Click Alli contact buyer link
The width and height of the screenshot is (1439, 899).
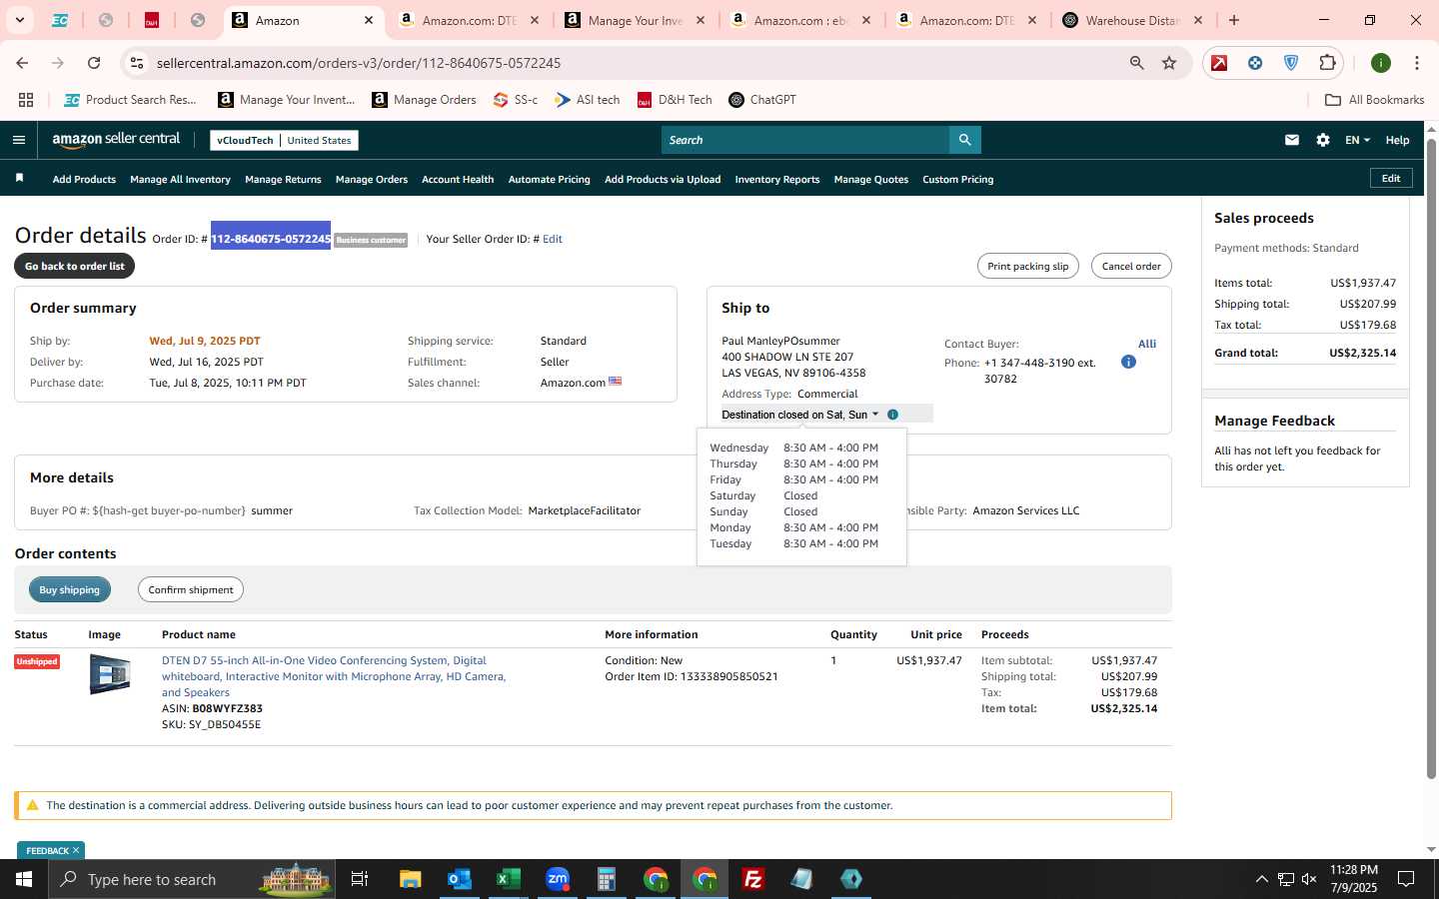[1147, 344]
